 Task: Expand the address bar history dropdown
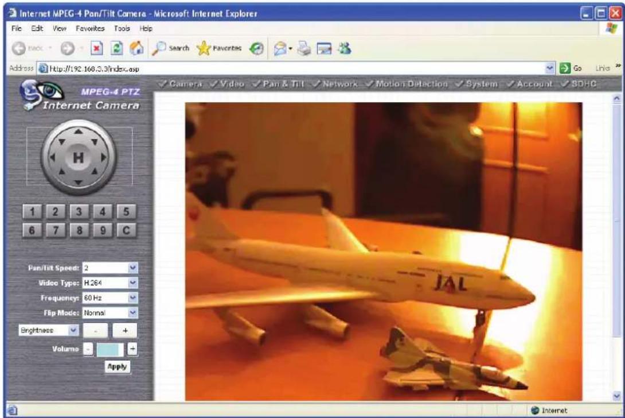click(x=550, y=68)
